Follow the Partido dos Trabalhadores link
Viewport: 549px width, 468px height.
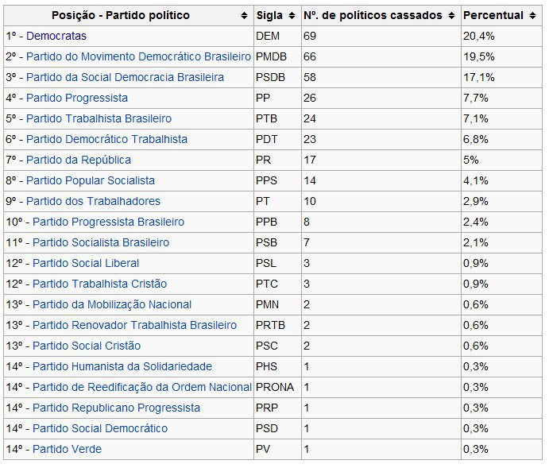pos(93,201)
